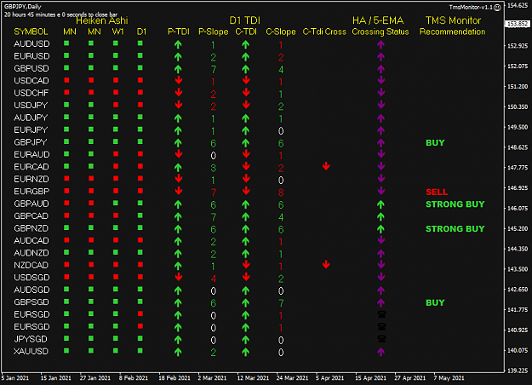
Task: Click the W1 column header
Action: pos(117,32)
